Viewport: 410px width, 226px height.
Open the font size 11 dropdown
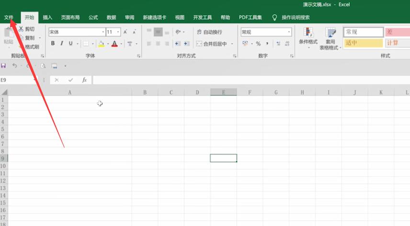point(118,32)
